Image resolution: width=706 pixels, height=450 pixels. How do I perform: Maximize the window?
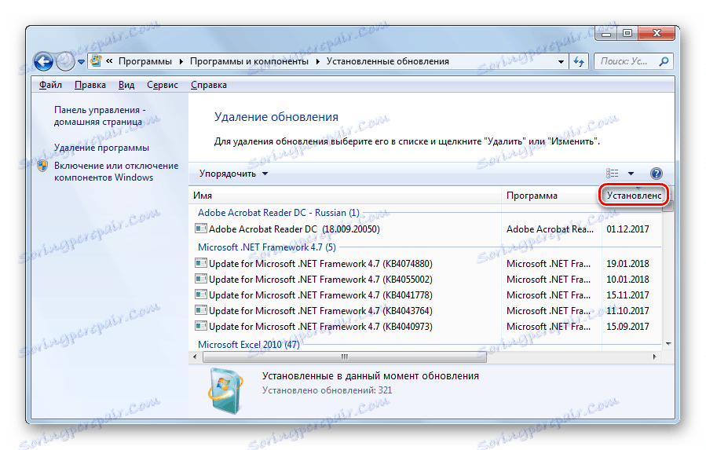coord(627,33)
